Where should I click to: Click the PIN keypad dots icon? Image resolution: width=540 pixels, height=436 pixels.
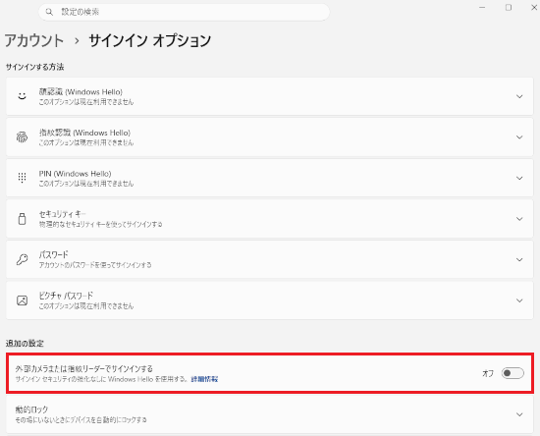click(22, 178)
